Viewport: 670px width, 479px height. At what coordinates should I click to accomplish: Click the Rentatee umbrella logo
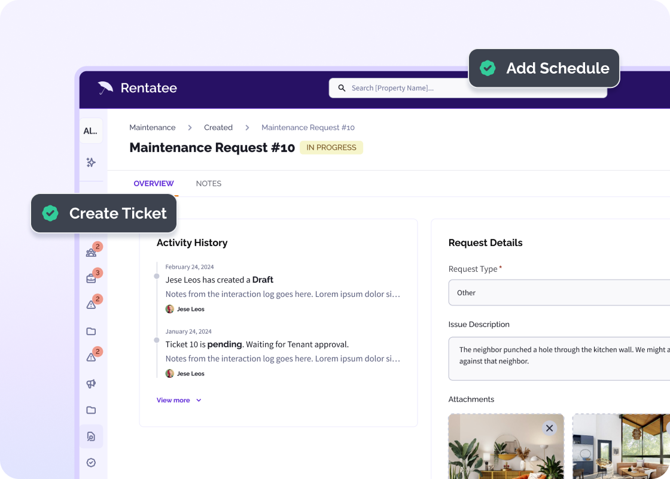pyautogui.click(x=105, y=87)
